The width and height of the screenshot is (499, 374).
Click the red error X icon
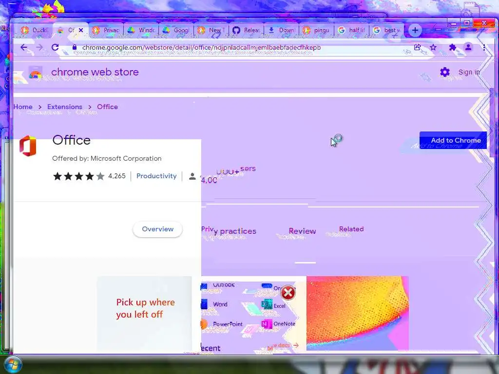click(288, 293)
